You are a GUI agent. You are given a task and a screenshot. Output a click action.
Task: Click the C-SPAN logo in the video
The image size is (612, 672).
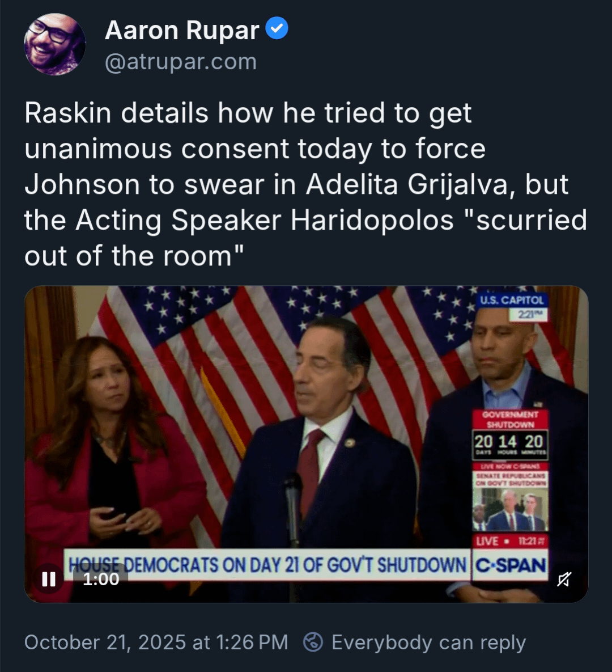pos(510,565)
